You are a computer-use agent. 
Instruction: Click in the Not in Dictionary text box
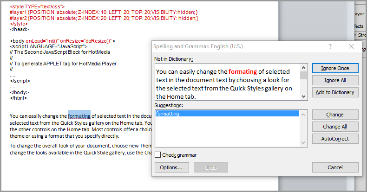228,82
